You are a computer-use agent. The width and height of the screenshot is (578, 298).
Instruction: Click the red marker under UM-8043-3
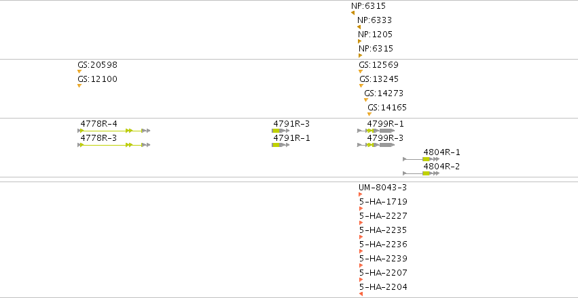(361, 194)
